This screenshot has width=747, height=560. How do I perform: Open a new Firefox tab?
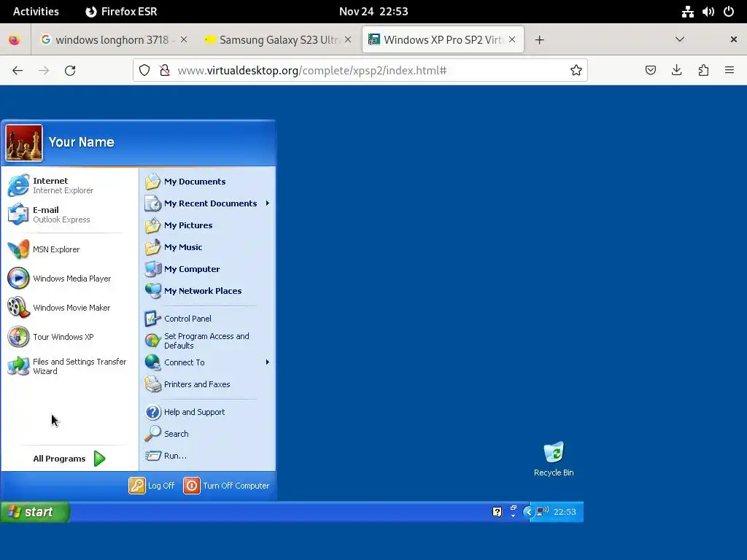point(539,40)
